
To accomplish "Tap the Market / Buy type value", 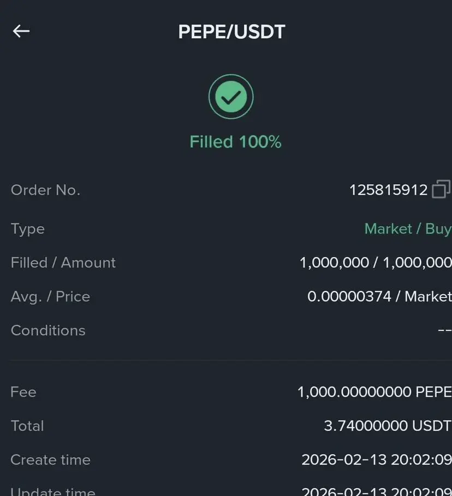I will 407,229.
